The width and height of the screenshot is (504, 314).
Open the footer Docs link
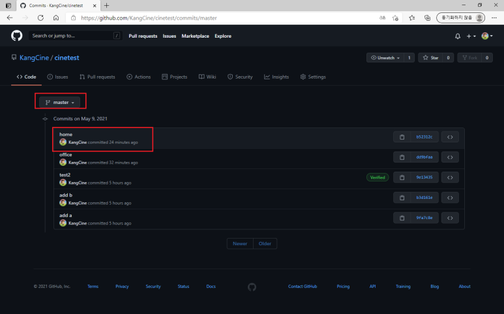tap(211, 287)
